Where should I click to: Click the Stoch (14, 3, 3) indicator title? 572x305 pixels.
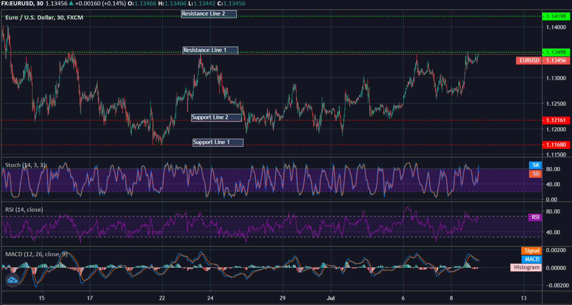coord(25,165)
